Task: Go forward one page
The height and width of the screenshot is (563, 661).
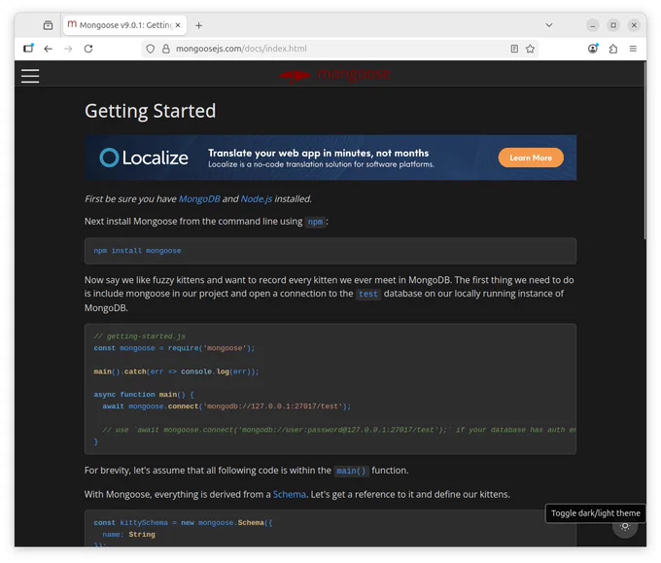Action: (68, 49)
